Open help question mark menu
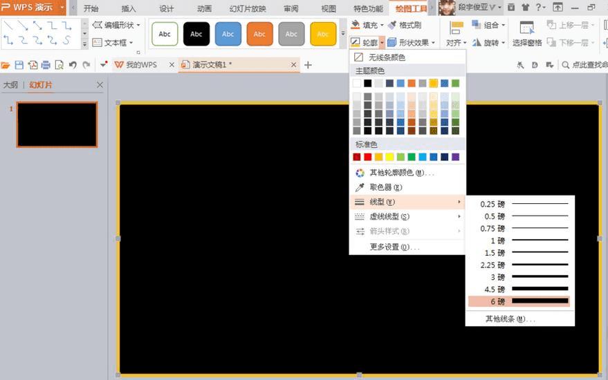 (x=540, y=7)
